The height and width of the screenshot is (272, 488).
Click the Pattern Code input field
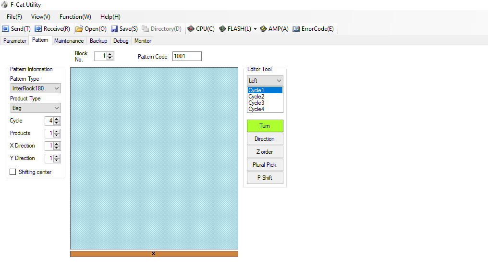(x=187, y=56)
